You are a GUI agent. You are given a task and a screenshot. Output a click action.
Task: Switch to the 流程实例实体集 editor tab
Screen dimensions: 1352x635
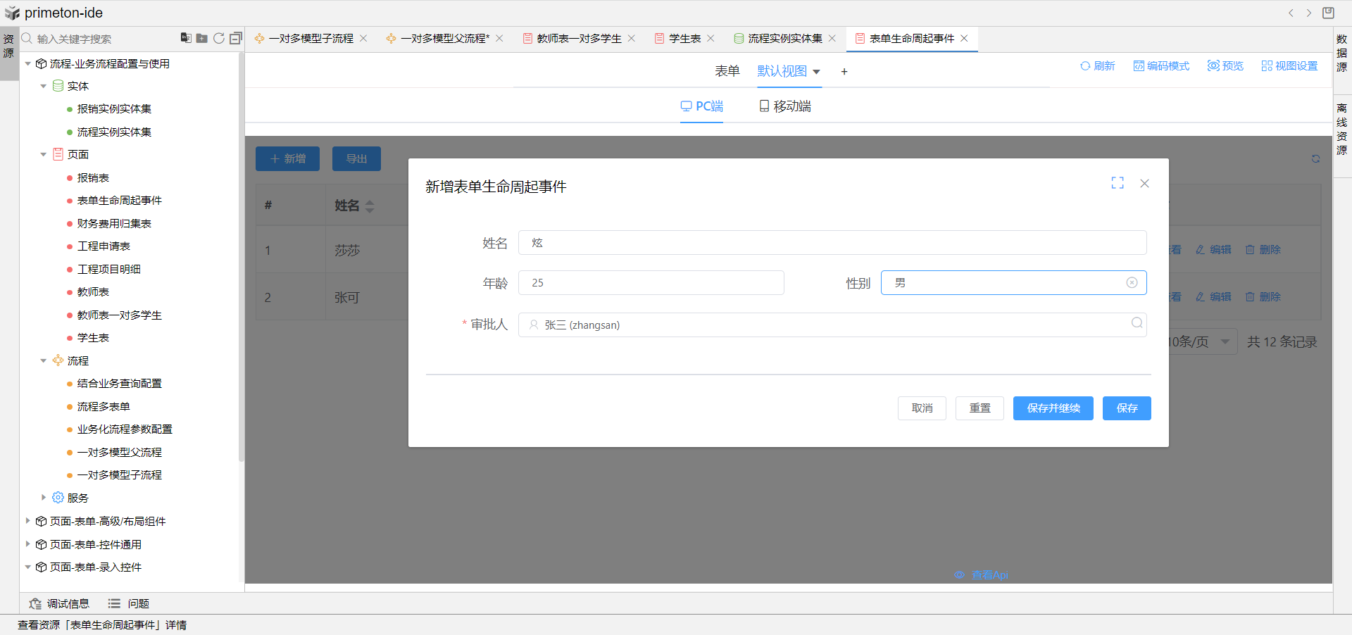[x=784, y=39]
